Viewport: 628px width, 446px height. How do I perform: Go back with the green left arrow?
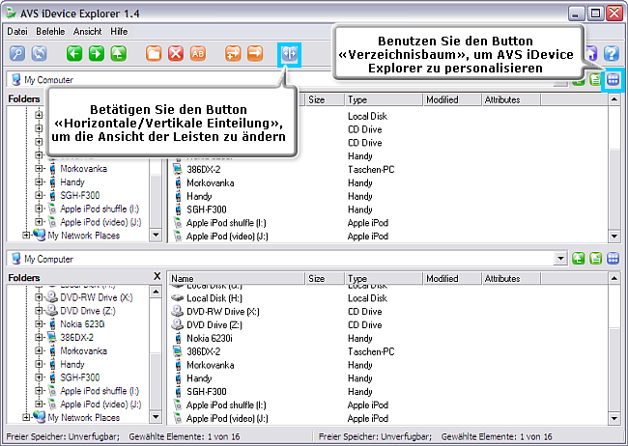click(74, 53)
